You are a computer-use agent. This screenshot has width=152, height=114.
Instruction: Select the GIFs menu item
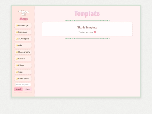tap(23, 45)
